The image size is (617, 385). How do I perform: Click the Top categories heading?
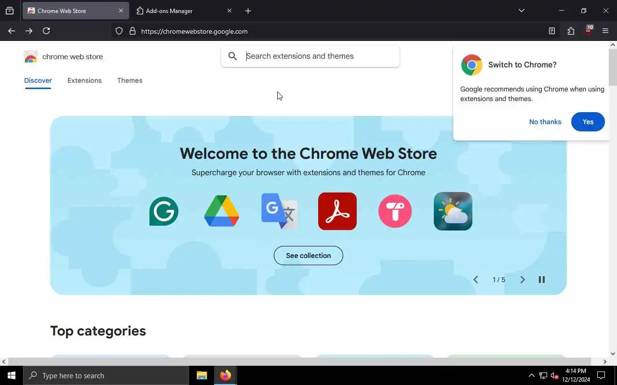(x=98, y=331)
